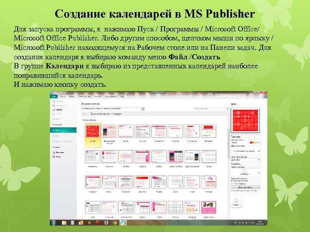Click the back arrow in the templates breadcrumb

click(x=84, y=114)
